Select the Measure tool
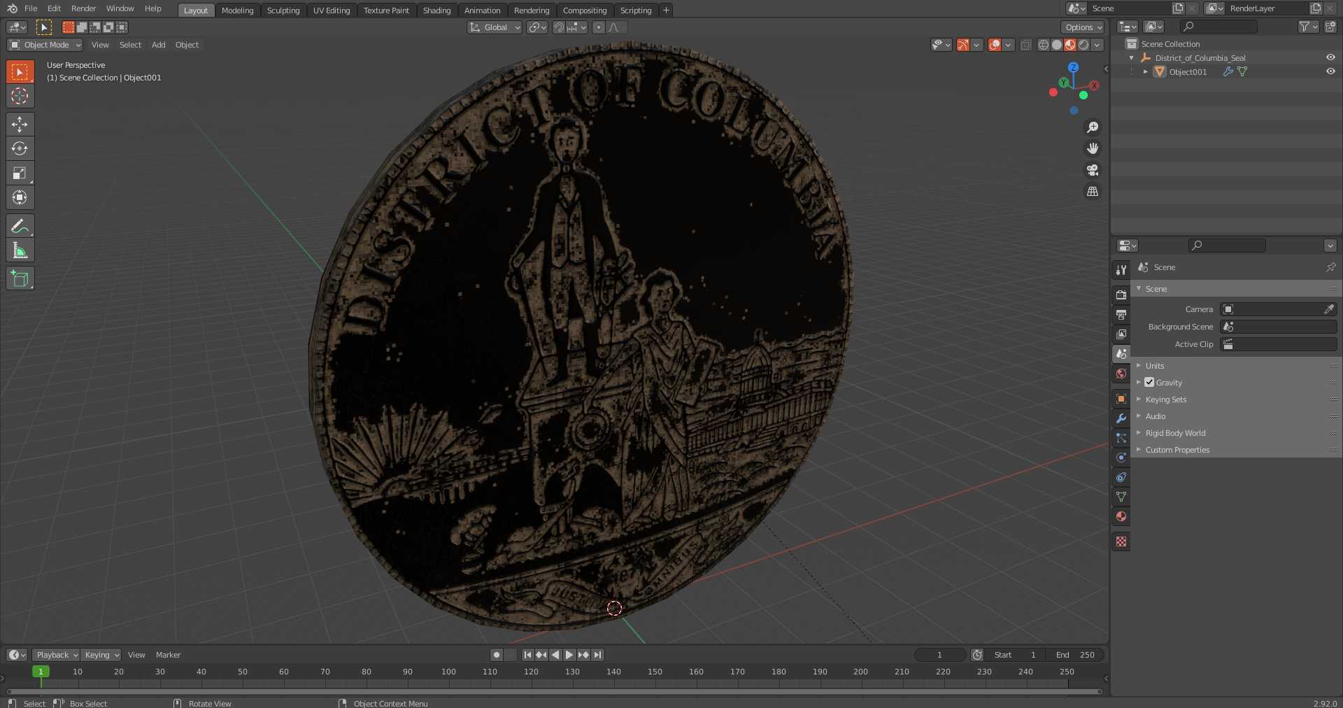The height and width of the screenshot is (708, 1343). [20, 250]
